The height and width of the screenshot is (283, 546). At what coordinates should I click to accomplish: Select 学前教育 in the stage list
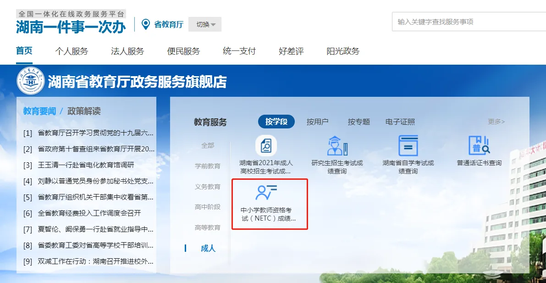[208, 166]
